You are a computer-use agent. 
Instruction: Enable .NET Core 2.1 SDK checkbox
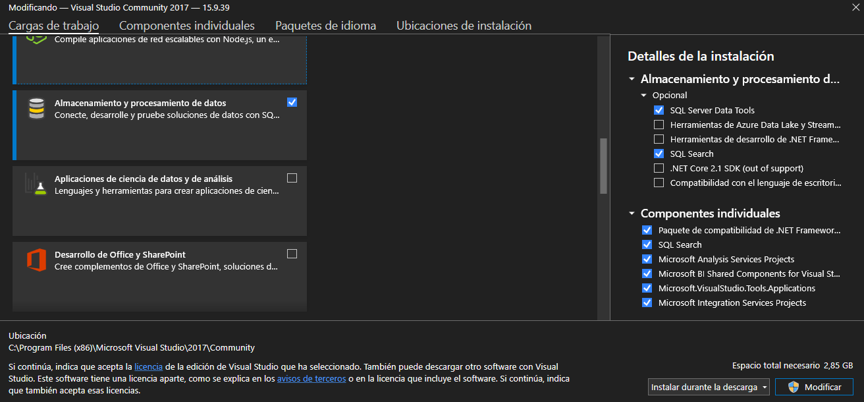pyautogui.click(x=659, y=168)
